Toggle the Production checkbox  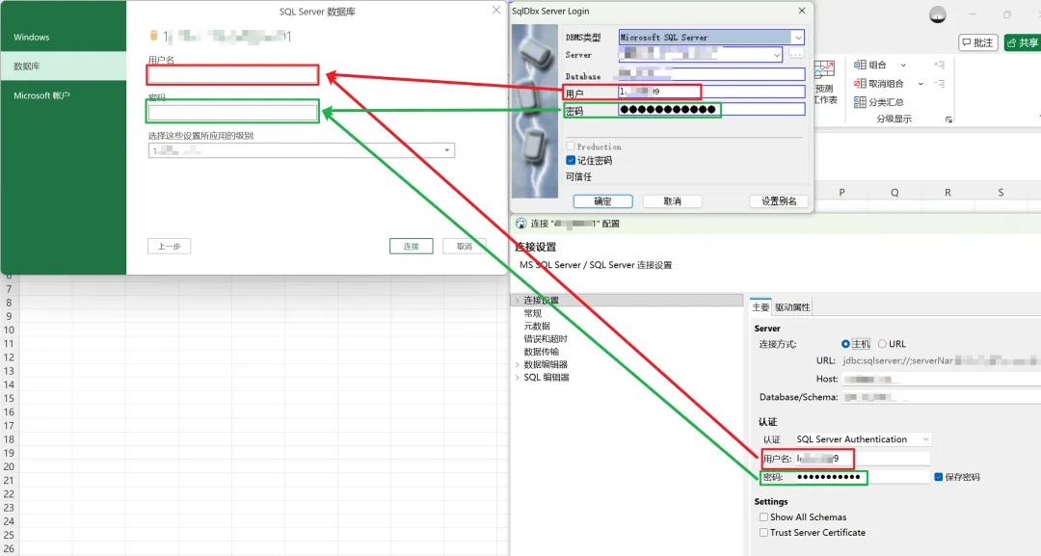[x=570, y=146]
